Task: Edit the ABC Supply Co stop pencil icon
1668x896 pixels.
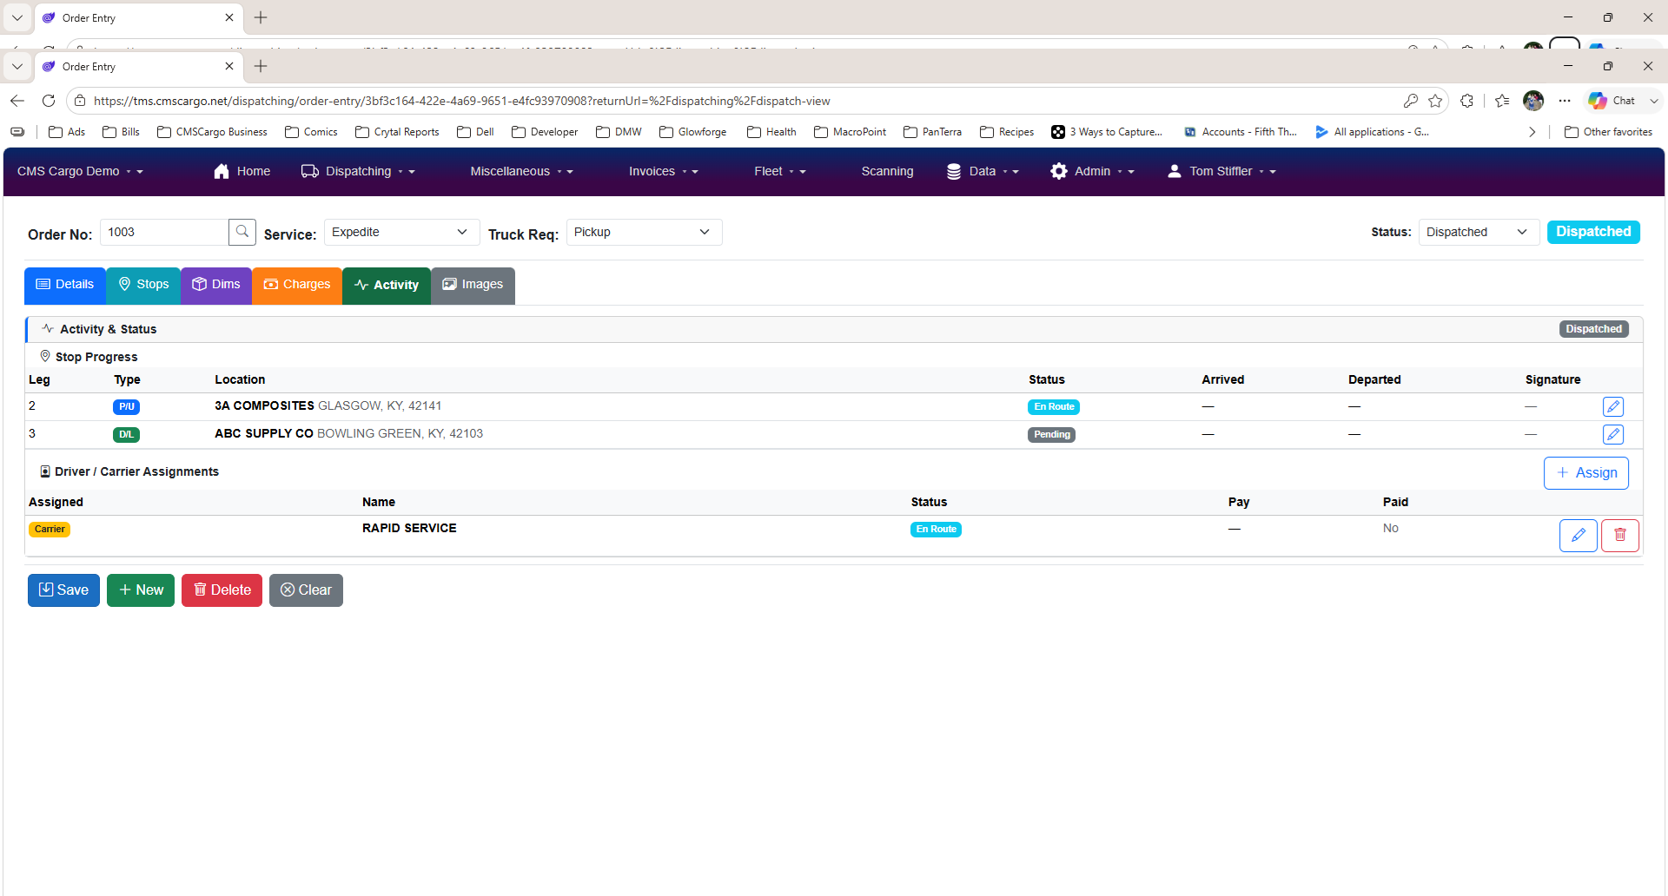Action: click(x=1613, y=434)
